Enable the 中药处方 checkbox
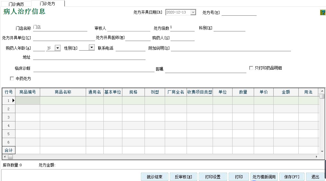Screen dimensions: 326x181 click(12, 78)
